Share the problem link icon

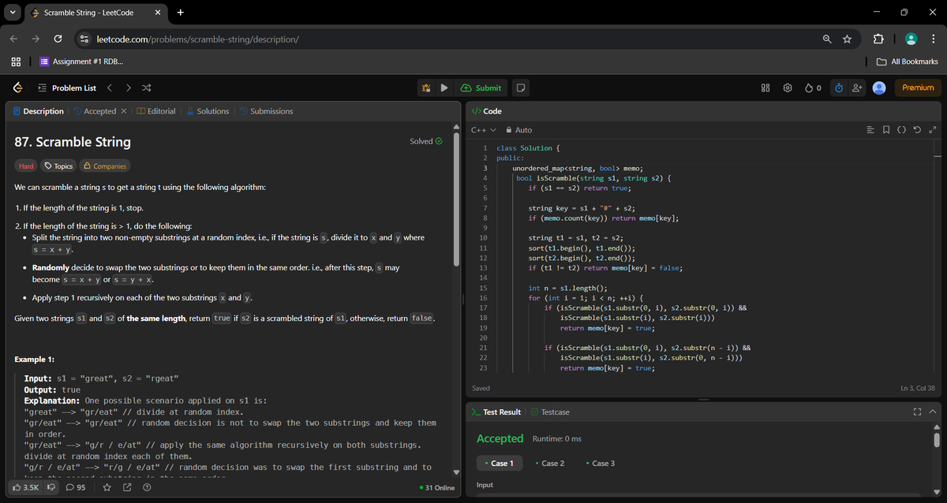(x=127, y=487)
